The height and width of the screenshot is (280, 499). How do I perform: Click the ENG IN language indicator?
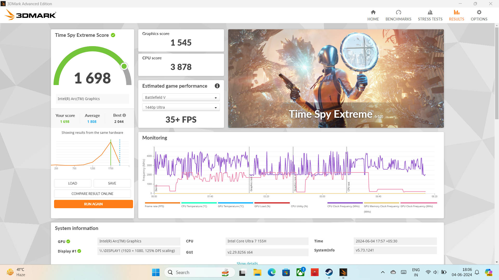416,272
